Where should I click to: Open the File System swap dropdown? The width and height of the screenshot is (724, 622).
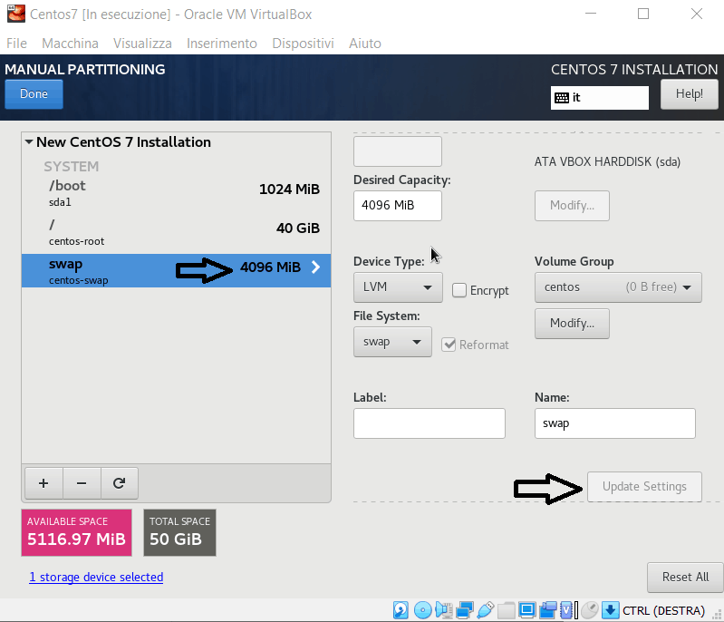pyautogui.click(x=392, y=342)
